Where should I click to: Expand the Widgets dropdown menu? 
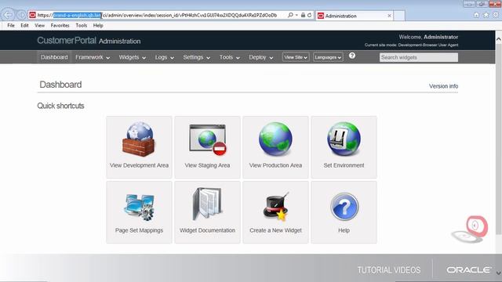(x=133, y=57)
